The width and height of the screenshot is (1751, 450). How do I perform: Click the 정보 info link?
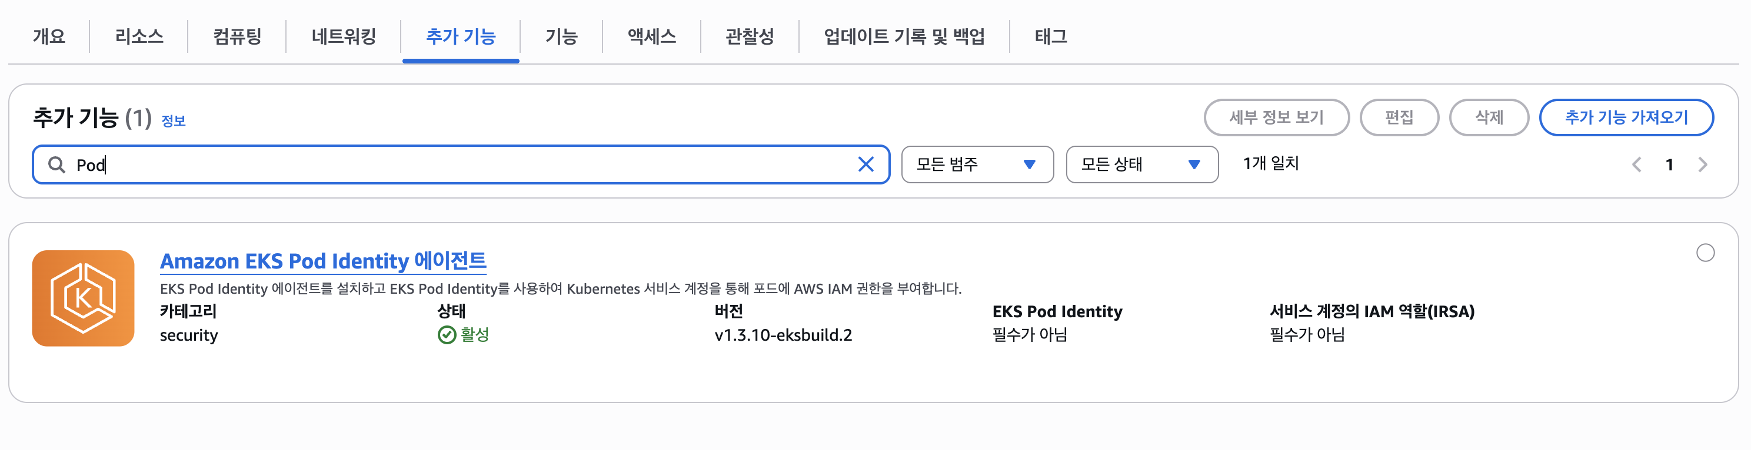(174, 121)
